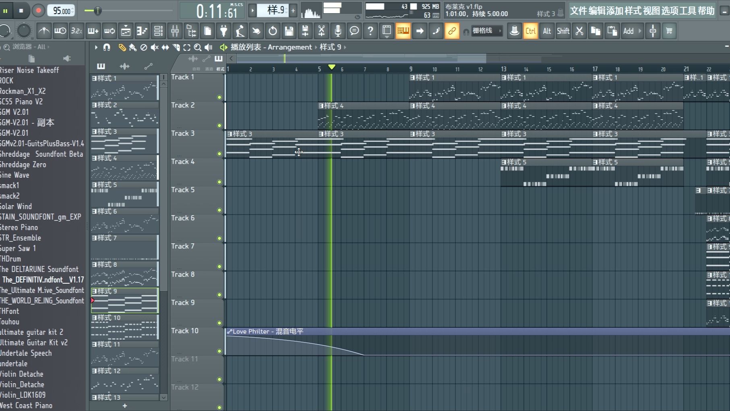The height and width of the screenshot is (411, 730).
Task: Export audio with render icon
Action: pyautogui.click(x=305, y=31)
